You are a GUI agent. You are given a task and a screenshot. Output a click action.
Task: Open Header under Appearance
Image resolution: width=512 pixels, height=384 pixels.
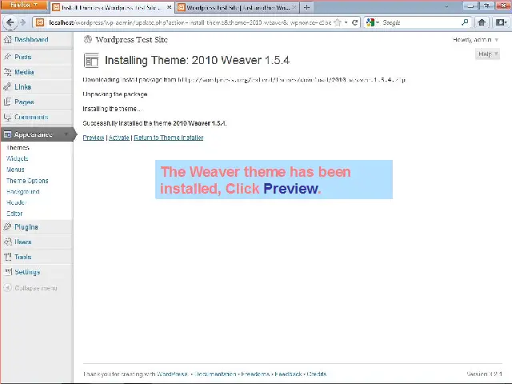tap(16, 202)
